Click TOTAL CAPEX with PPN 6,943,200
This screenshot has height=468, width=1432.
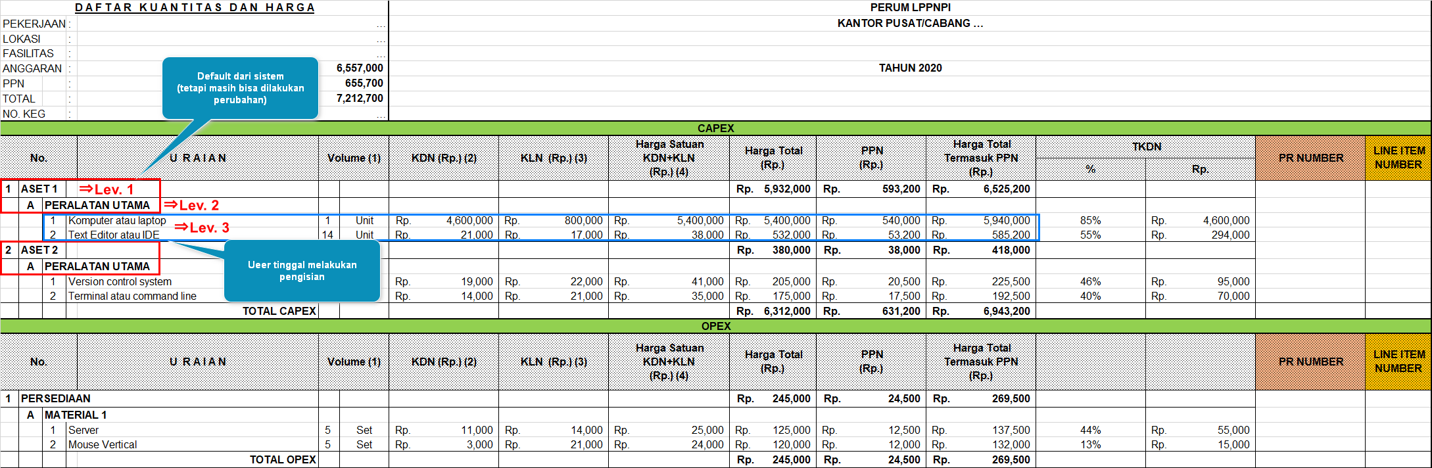tap(1007, 311)
